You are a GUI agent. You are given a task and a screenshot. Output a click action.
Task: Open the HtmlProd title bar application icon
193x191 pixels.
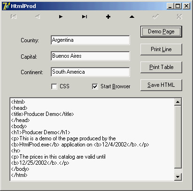(6, 6)
